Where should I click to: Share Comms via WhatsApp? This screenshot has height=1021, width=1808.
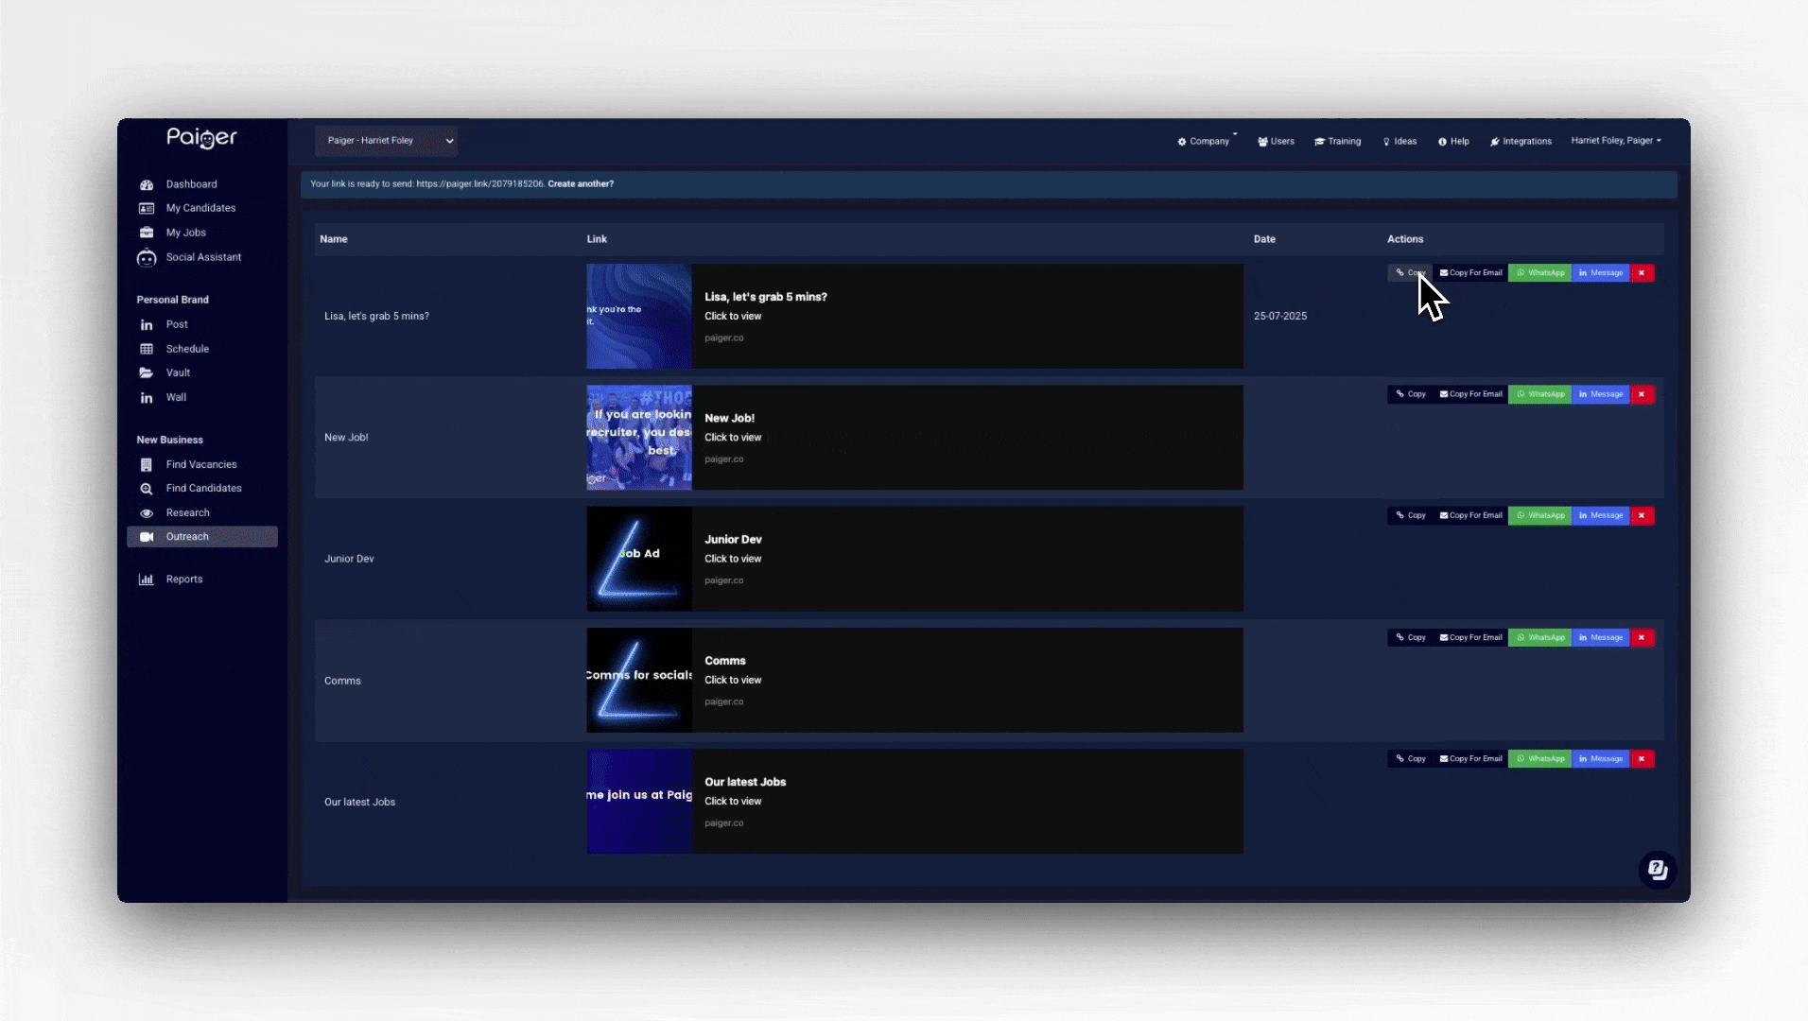click(x=1539, y=637)
